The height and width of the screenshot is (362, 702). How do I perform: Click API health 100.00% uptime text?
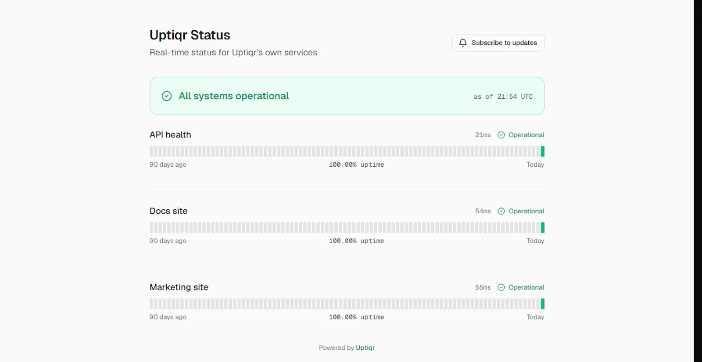point(356,165)
